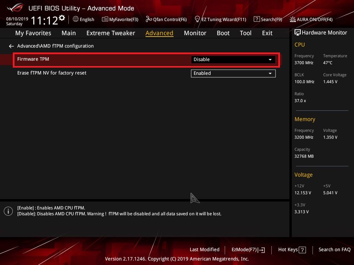Select the Exit tab

[267, 33]
